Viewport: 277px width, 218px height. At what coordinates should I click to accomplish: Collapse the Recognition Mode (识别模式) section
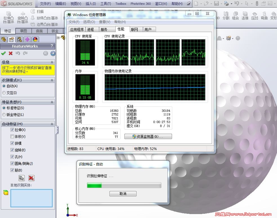[52, 80]
